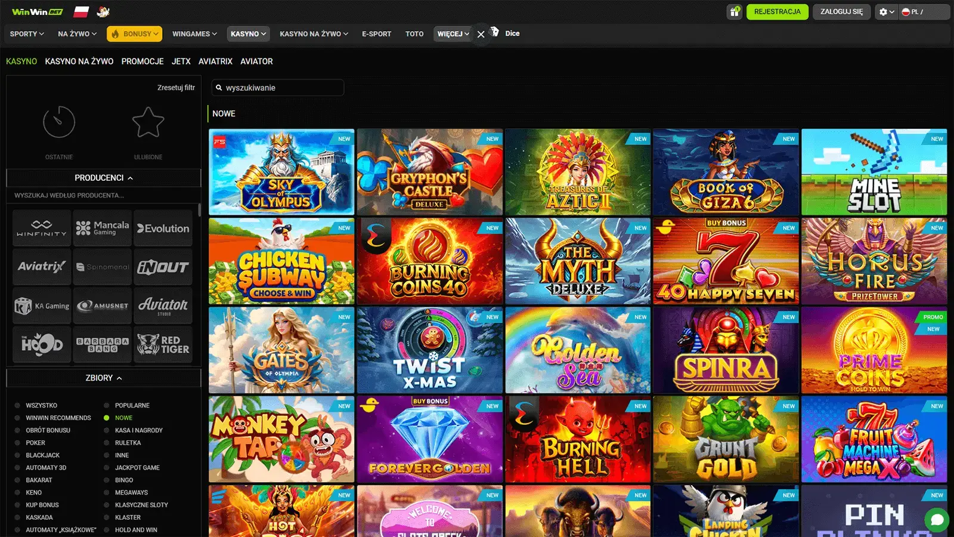Switch to the PROMOCJE sub-tab
954x537 pixels.
click(143, 61)
